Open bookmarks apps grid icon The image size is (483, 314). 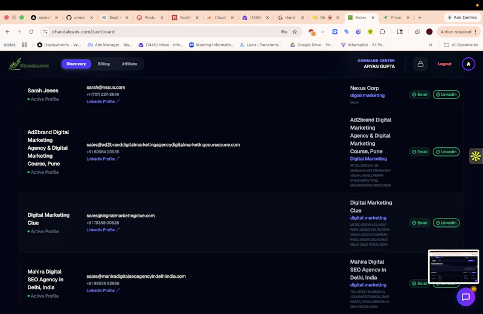click(25, 45)
